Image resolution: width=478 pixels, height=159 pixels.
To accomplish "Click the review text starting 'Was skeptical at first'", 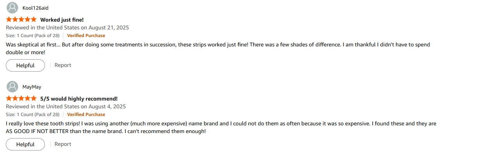I will point(217,45).
